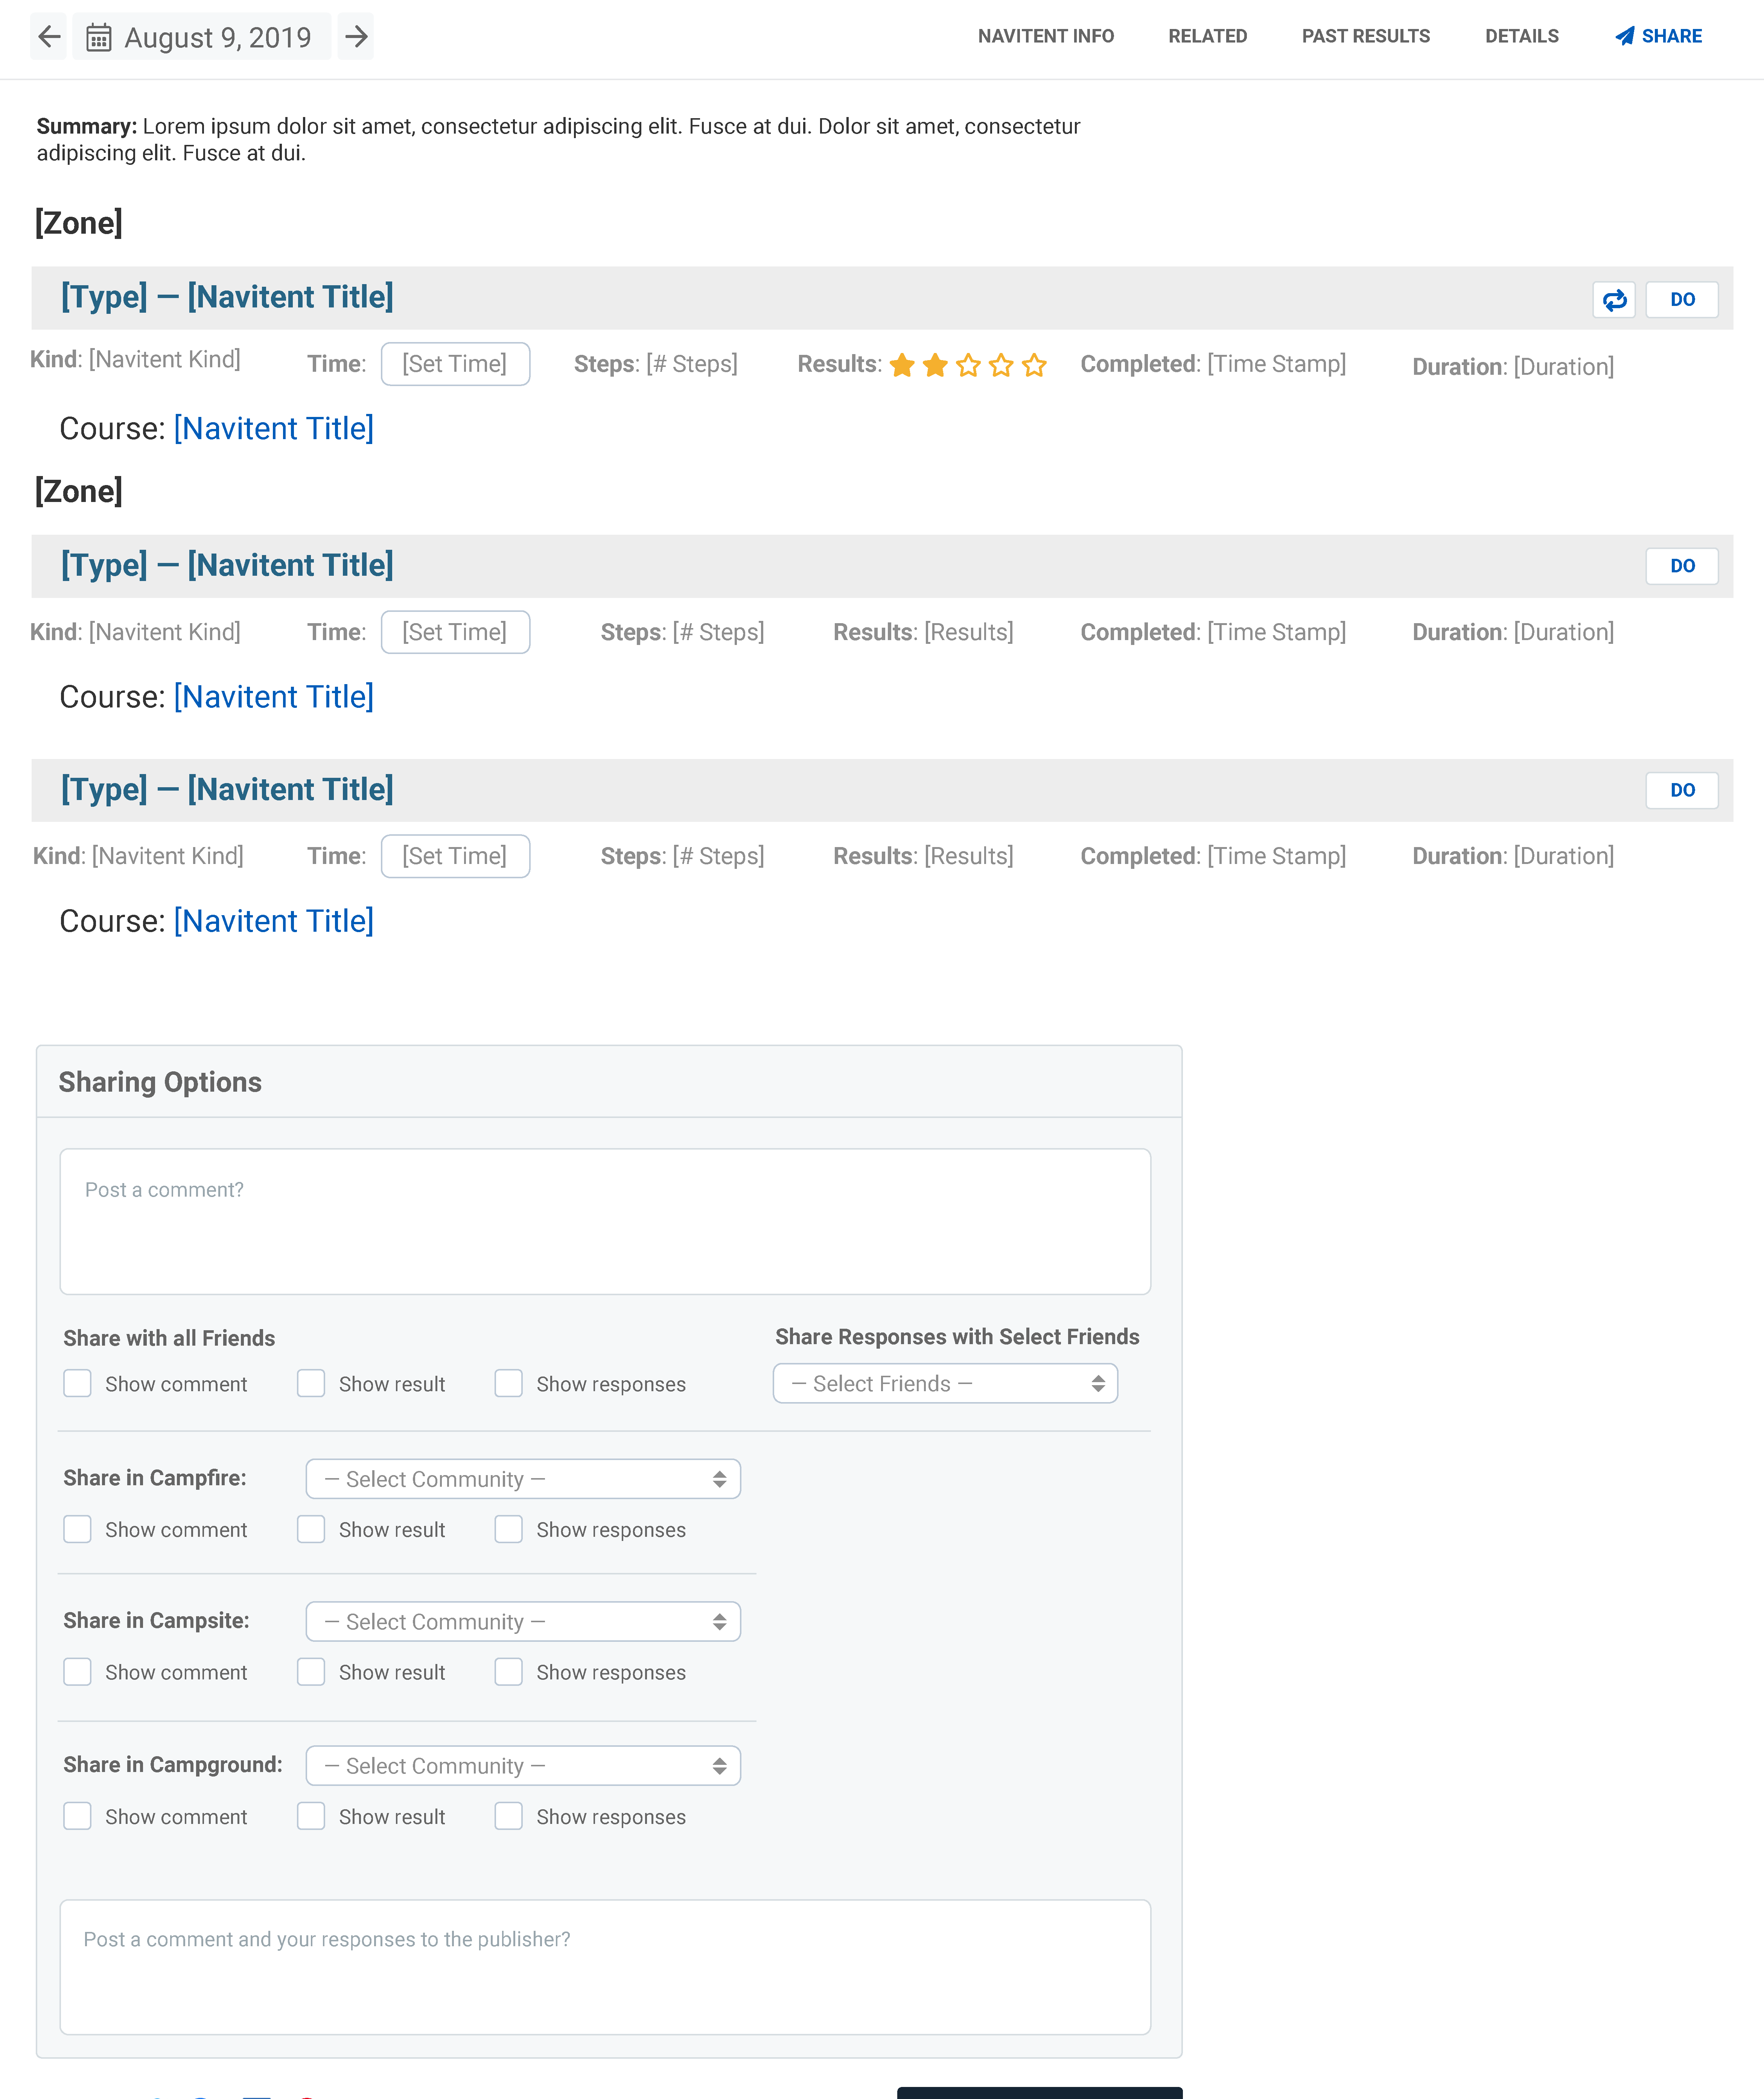Click the 'Post a comment?' text area
The width and height of the screenshot is (1764, 2099).
click(x=605, y=1222)
